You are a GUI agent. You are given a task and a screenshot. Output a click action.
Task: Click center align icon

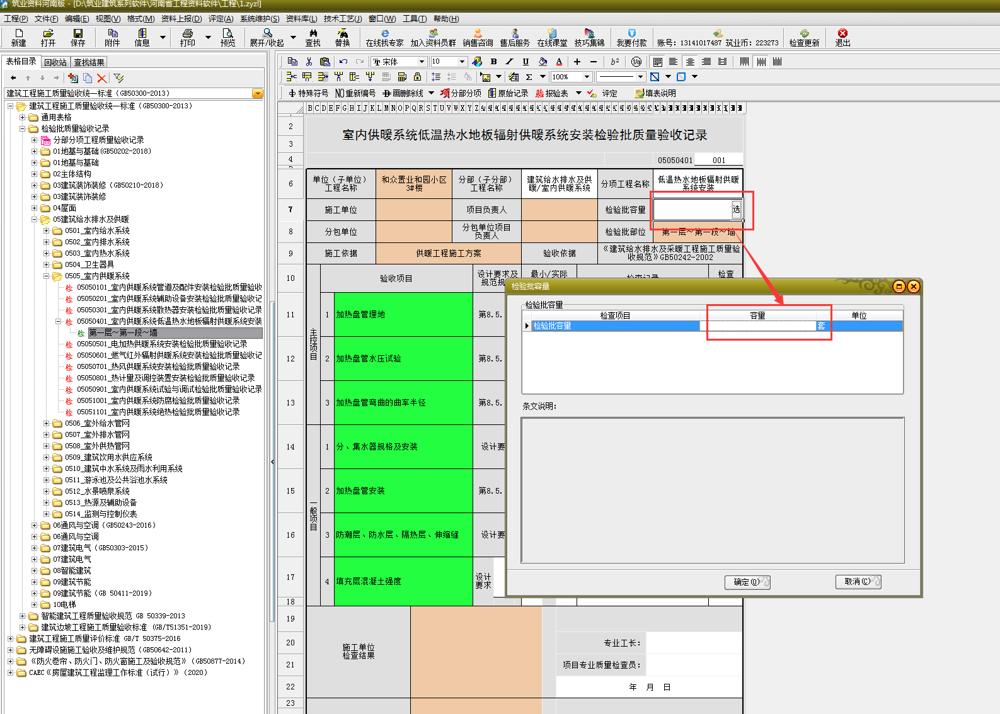(690, 61)
